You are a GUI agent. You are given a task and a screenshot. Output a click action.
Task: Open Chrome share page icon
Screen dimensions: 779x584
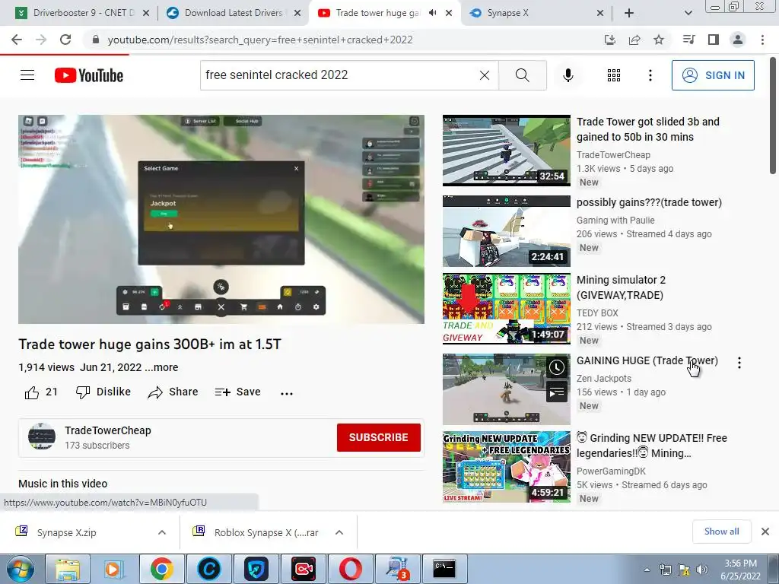[634, 40]
